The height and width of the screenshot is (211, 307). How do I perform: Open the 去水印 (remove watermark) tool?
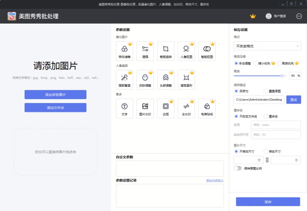click(186, 108)
